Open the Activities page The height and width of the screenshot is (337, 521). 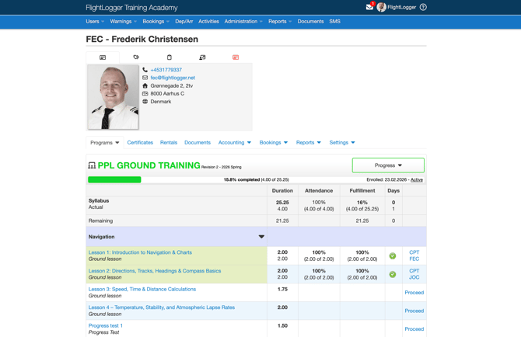coord(208,21)
